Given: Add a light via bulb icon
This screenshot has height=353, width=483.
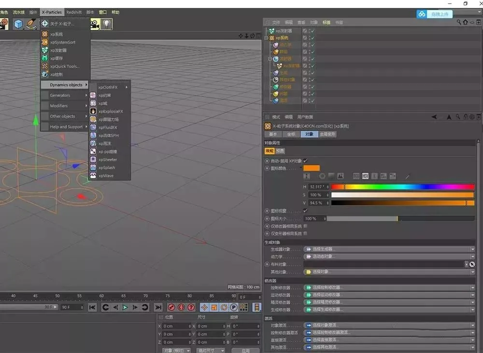Looking at the screenshot, I should pyautogui.click(x=106, y=24).
